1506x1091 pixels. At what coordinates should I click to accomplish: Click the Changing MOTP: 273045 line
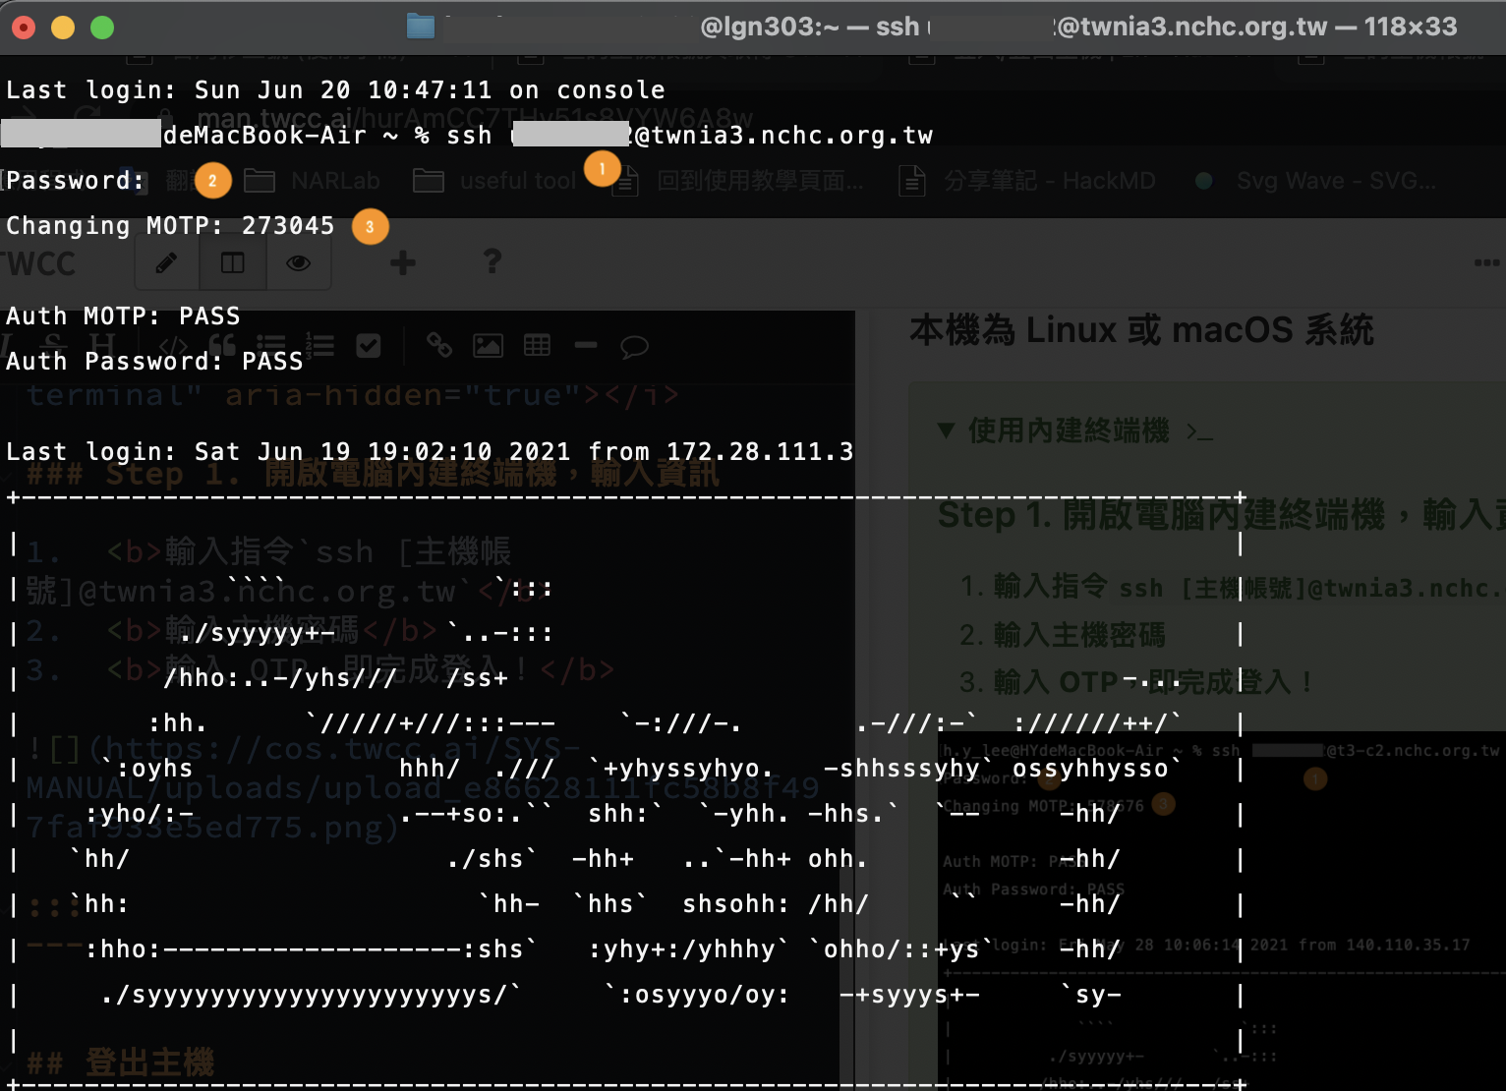pos(170,226)
